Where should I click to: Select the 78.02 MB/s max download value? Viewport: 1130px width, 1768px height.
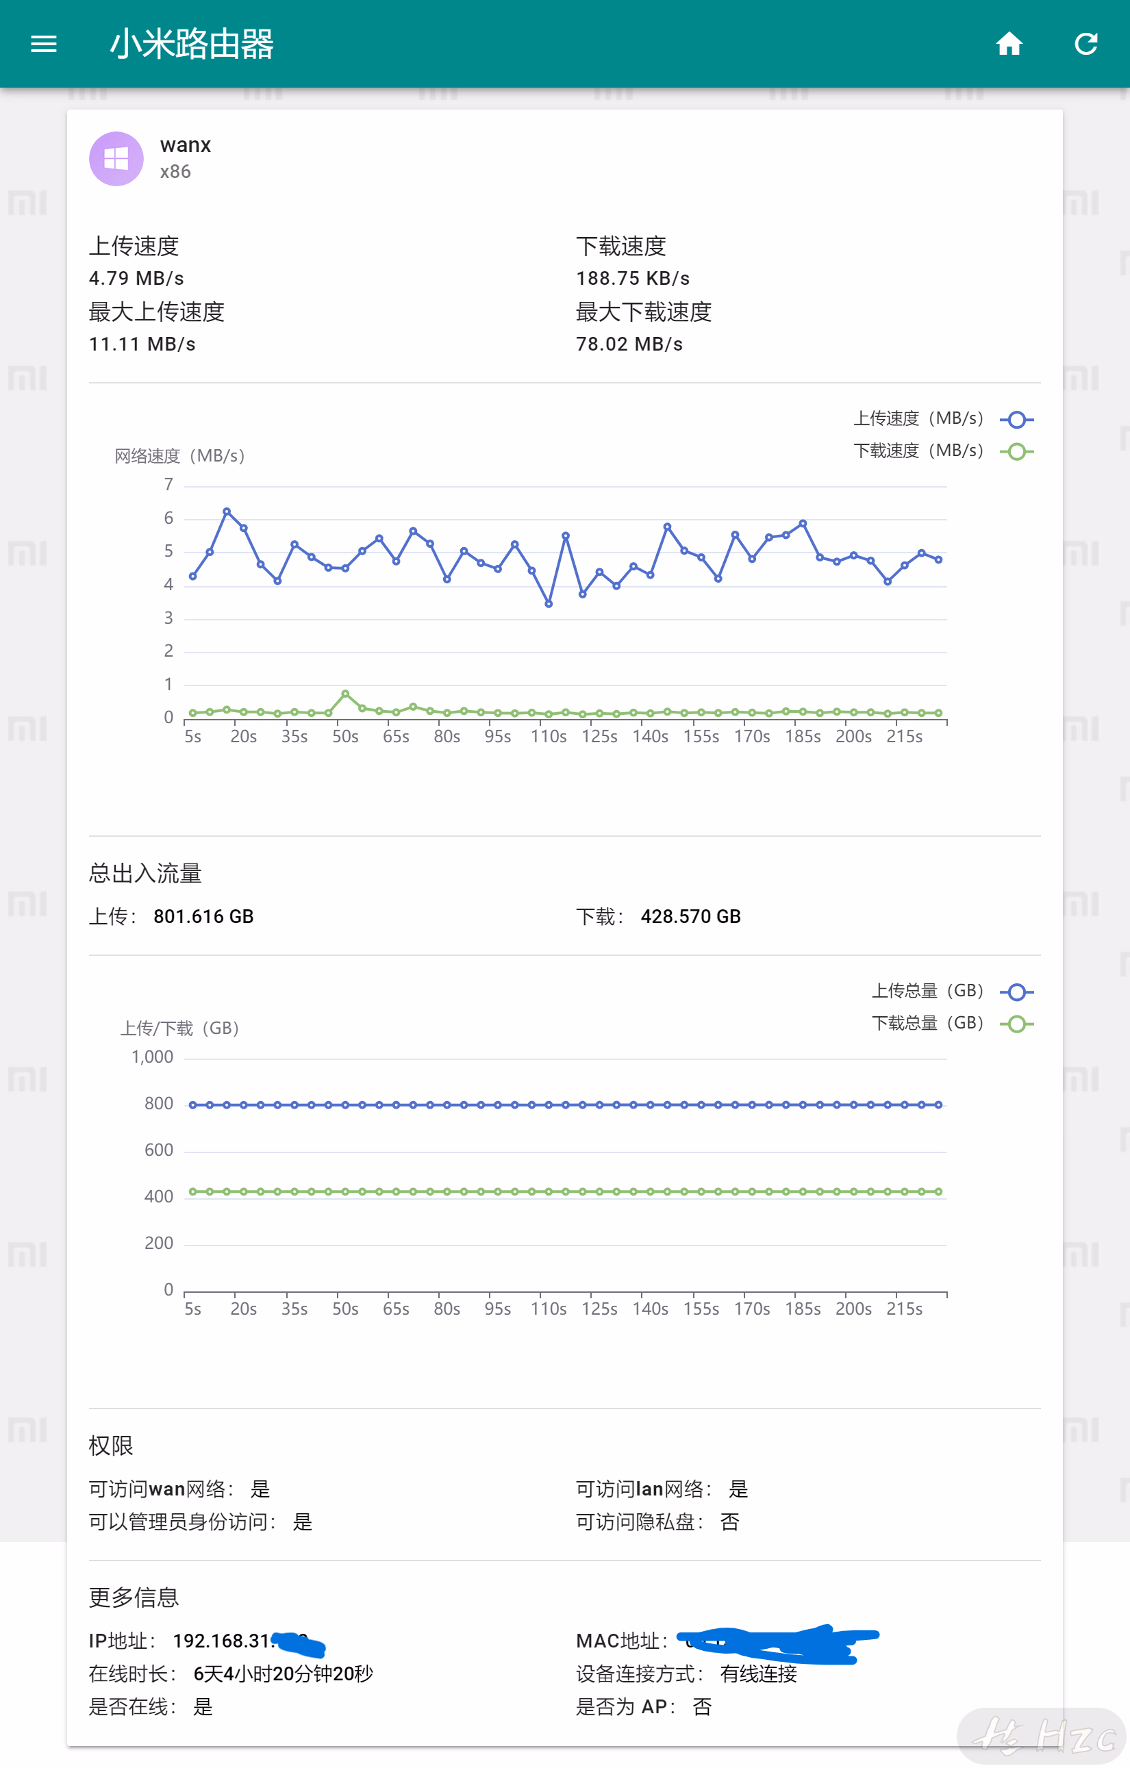pyautogui.click(x=629, y=344)
